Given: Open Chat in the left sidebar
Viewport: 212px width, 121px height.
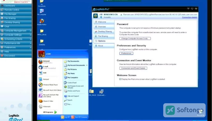Looking at the screenshot, I should [x=16, y=27].
